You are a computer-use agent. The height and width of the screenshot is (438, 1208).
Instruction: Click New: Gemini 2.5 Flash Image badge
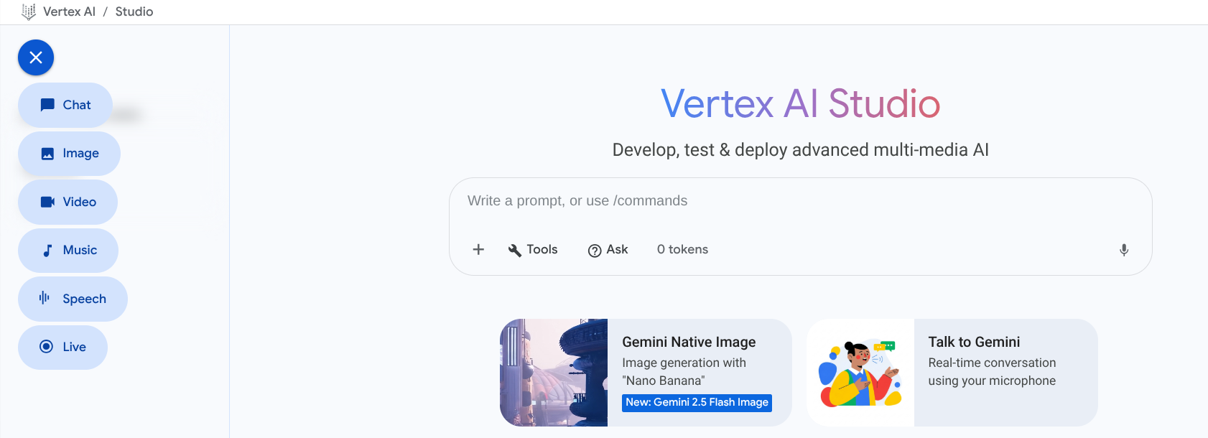click(697, 402)
